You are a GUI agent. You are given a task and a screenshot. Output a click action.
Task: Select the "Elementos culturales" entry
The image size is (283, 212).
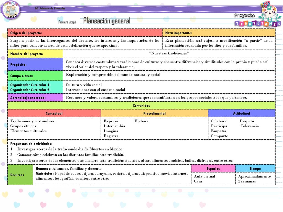coord(28,131)
